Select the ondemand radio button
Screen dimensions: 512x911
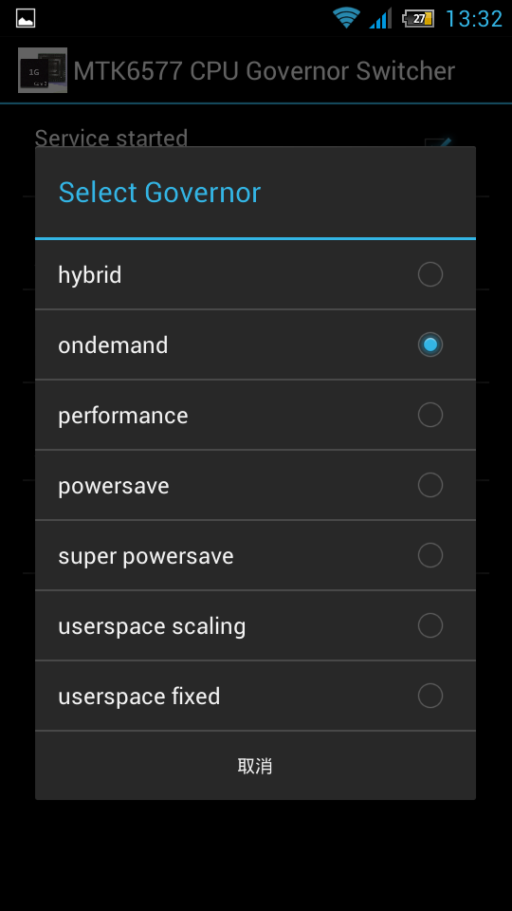click(x=430, y=344)
